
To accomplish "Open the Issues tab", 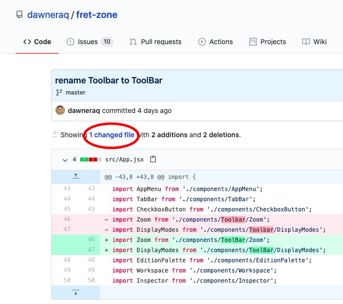I will pyautogui.click(x=90, y=42).
